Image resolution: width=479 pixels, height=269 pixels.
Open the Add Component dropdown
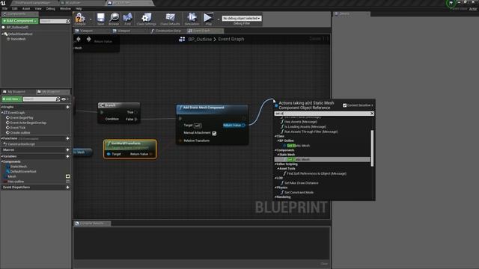20,21
